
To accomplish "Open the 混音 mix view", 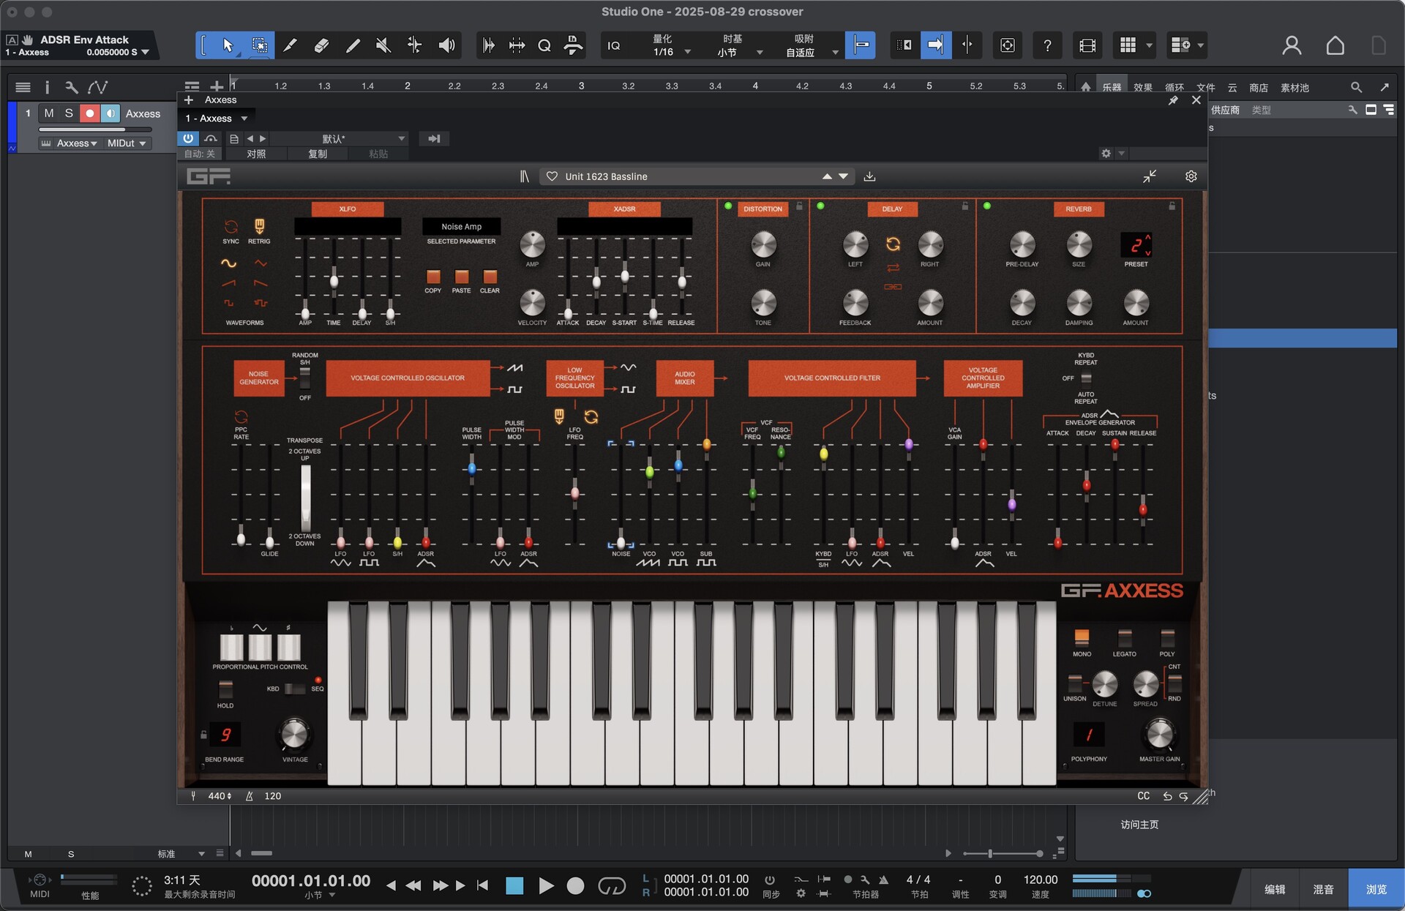I will click(1323, 889).
